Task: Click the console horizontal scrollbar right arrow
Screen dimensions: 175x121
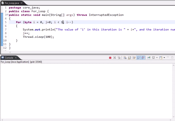Action: click(170, 120)
